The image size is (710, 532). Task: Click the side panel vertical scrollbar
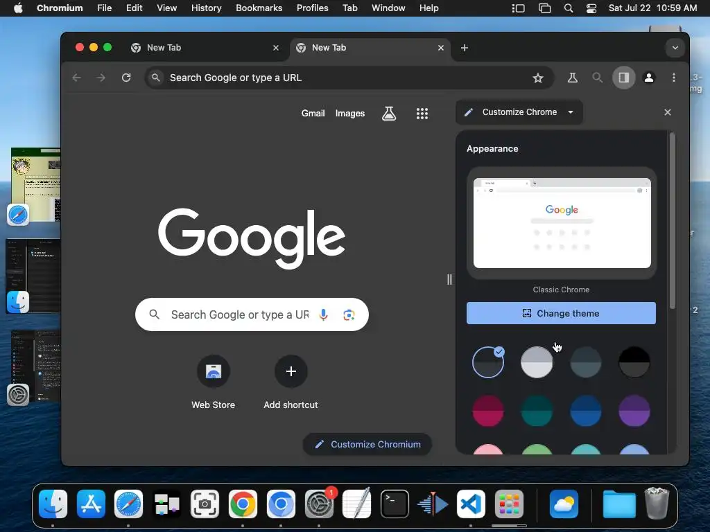tap(673, 221)
